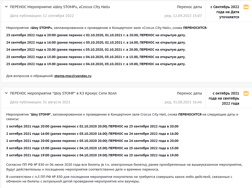Click 'с октябрь 2021 года на сентябрь 2022 года'
Viewport: 252px width, 188px height.
click(224, 98)
